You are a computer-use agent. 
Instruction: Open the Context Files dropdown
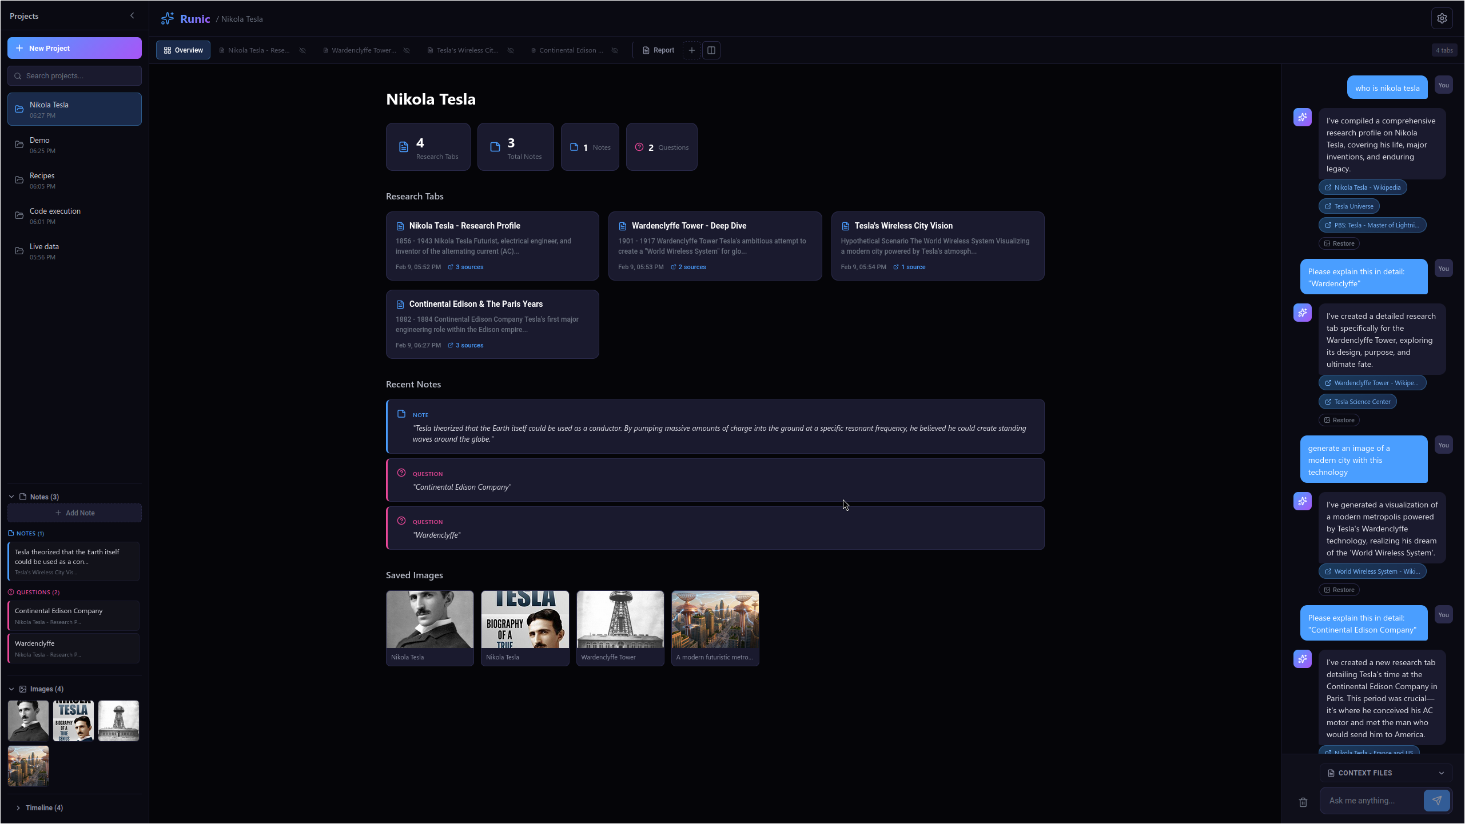click(1386, 773)
